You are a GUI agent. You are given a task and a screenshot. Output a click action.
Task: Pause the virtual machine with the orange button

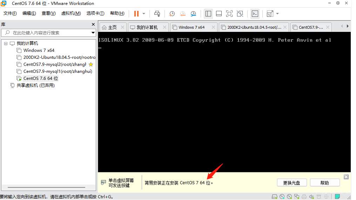[x=136, y=14]
